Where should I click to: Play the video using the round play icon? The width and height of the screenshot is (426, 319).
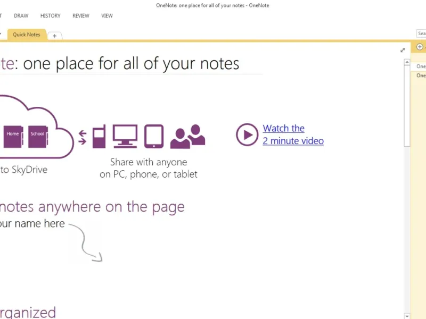(247, 135)
